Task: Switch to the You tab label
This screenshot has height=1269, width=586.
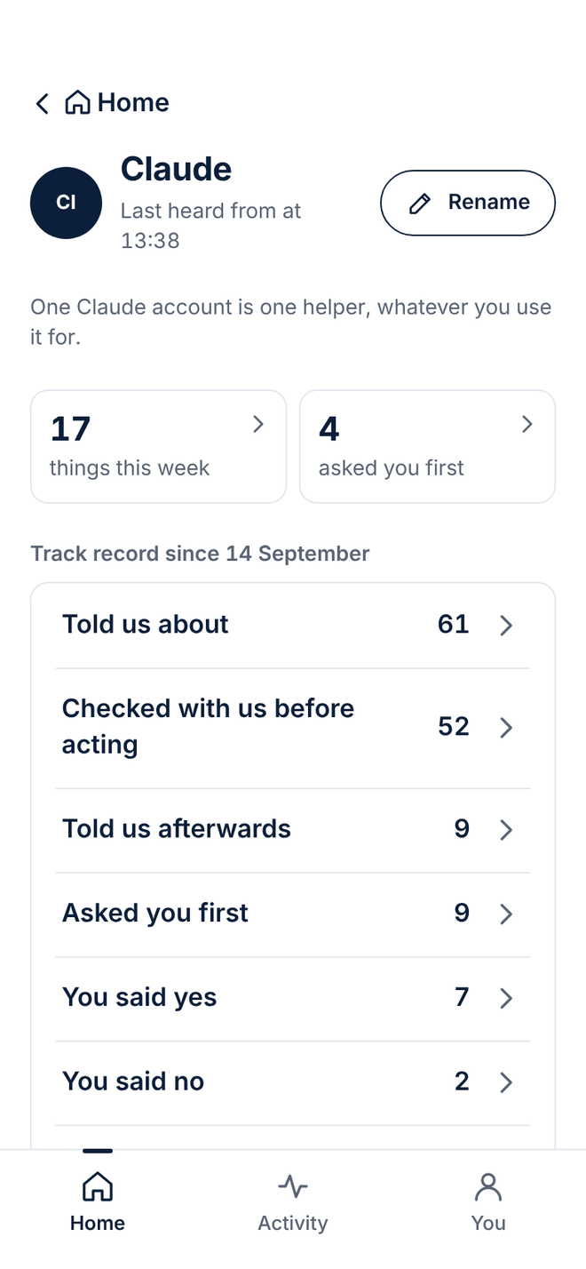Action: 488,1223
